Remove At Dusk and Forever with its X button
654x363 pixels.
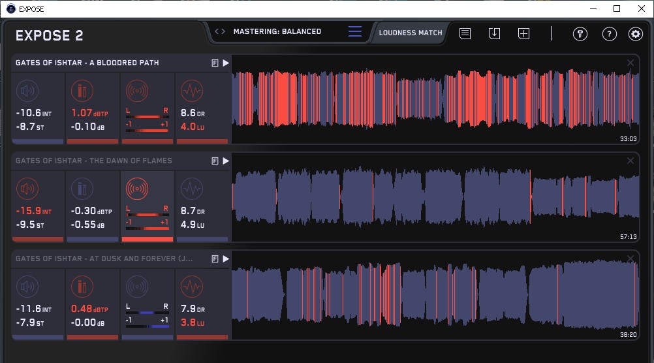(631, 259)
